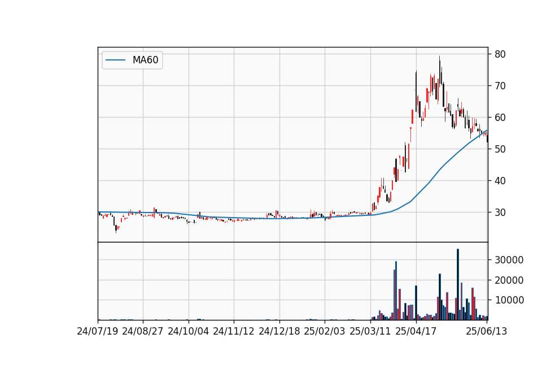Click the volume axis value 20000
Screen dimensions: 542x390
(509, 280)
